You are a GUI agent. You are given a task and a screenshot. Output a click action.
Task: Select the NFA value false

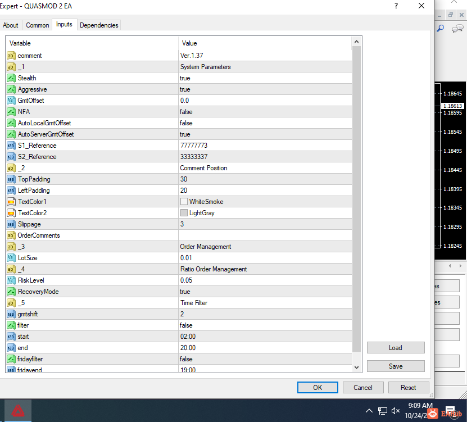pyautogui.click(x=186, y=112)
